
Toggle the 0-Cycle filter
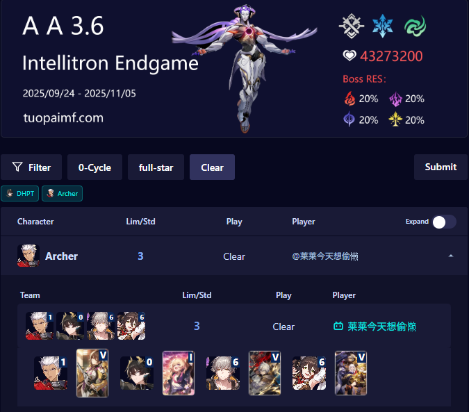tap(94, 167)
